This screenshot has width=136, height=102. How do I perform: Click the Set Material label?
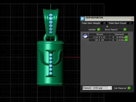pos(120,88)
